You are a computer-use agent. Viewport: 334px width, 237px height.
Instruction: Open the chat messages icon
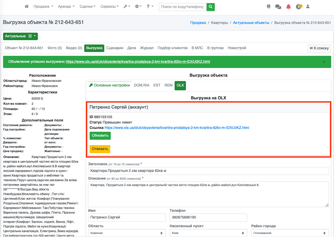(x=278, y=7)
